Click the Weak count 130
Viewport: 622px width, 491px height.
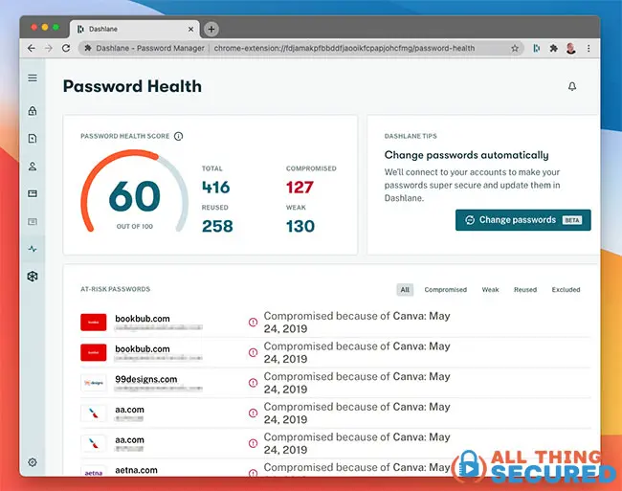[300, 227]
